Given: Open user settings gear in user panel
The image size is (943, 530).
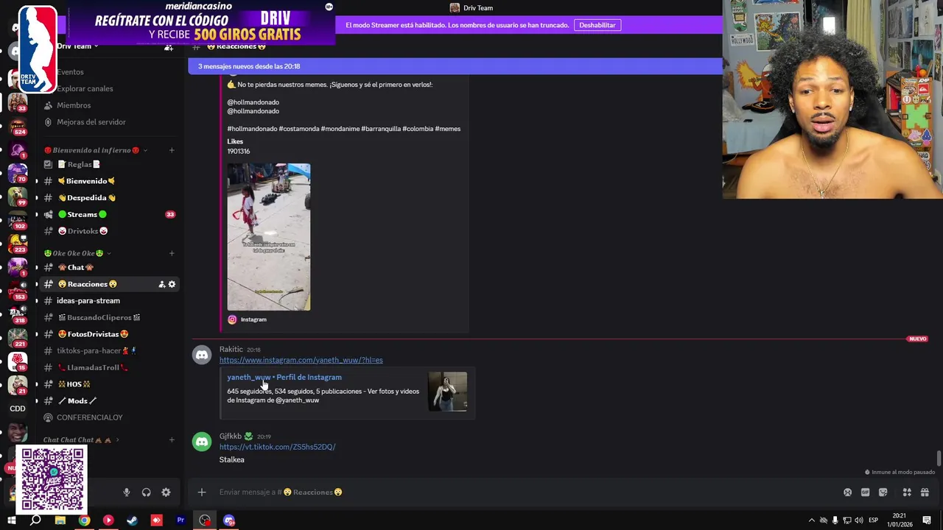Looking at the screenshot, I should [x=166, y=492].
